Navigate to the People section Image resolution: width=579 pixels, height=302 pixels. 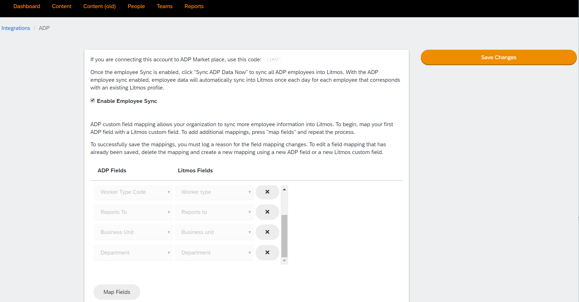(x=136, y=6)
